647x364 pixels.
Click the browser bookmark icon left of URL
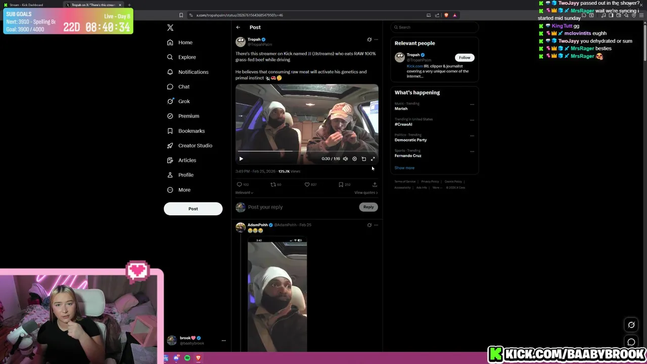point(181,15)
